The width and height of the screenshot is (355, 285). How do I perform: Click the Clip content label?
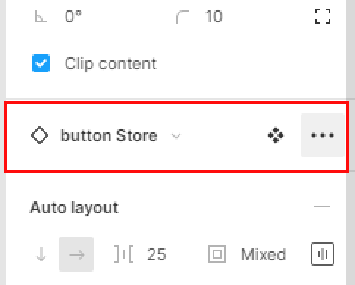pyautogui.click(x=111, y=64)
